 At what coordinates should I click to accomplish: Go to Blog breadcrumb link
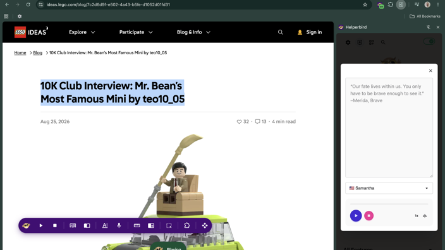pyautogui.click(x=37, y=53)
